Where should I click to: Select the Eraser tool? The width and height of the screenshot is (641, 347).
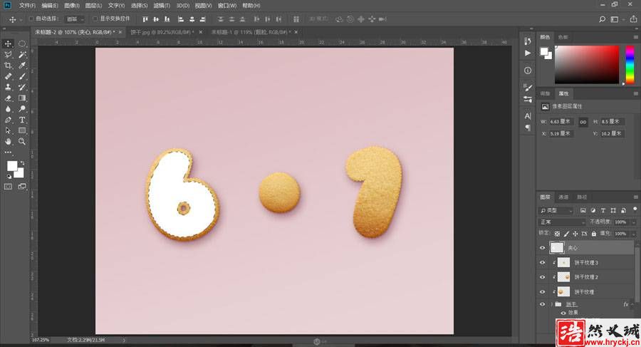8,98
